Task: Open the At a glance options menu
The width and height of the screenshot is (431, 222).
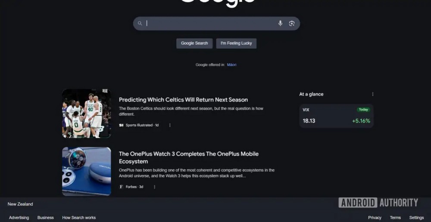Action: (373, 94)
